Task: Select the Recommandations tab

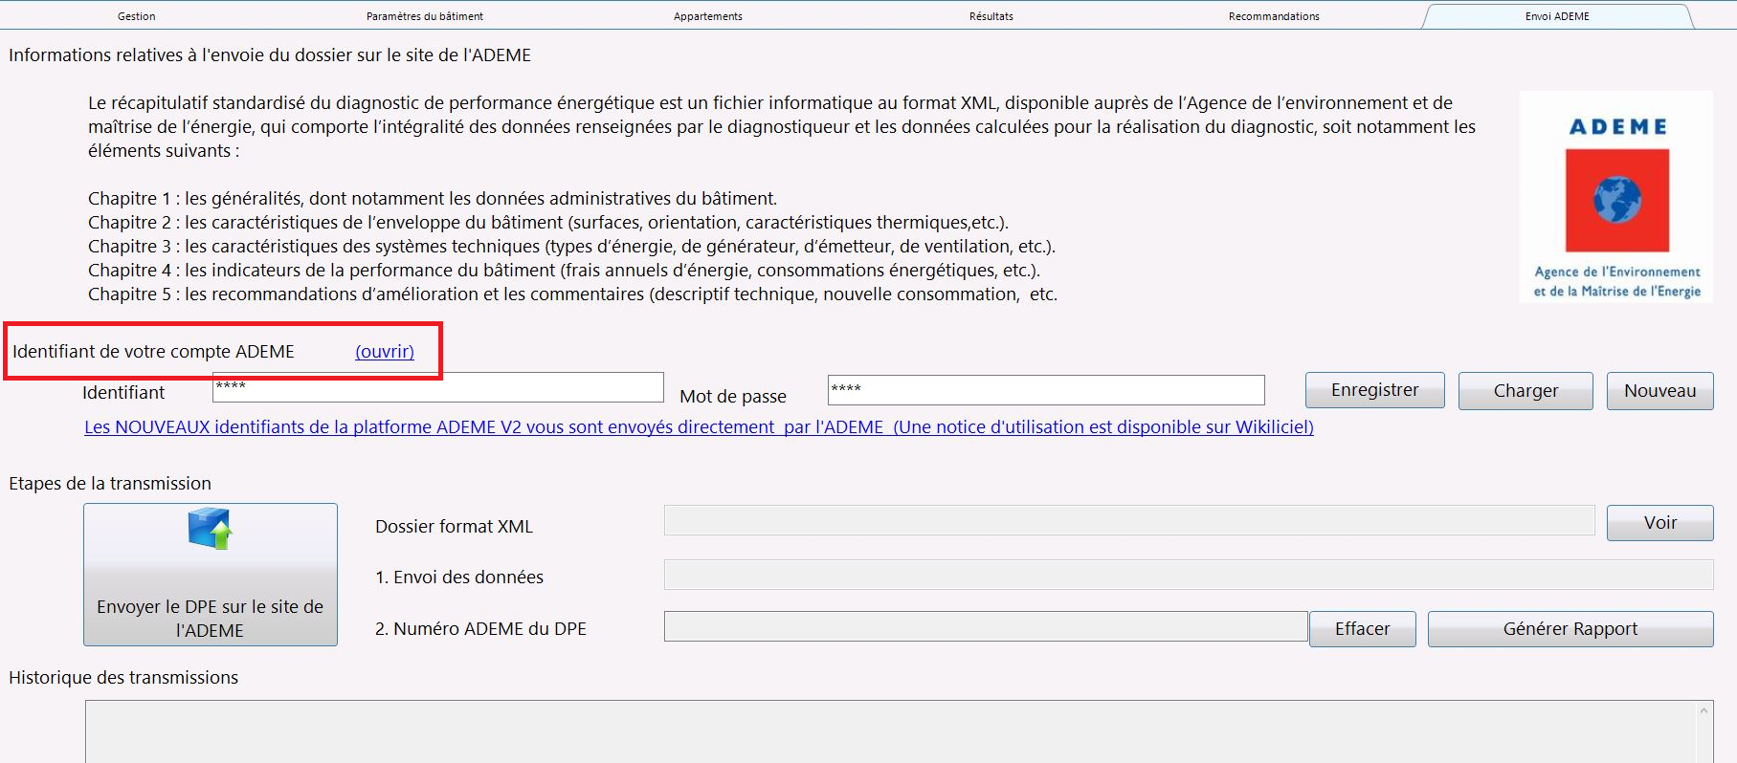Action: 1274,16
